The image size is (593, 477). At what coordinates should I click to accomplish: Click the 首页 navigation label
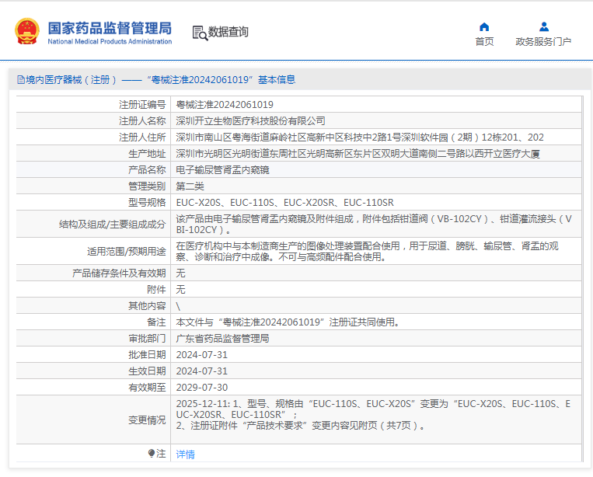pyautogui.click(x=484, y=42)
